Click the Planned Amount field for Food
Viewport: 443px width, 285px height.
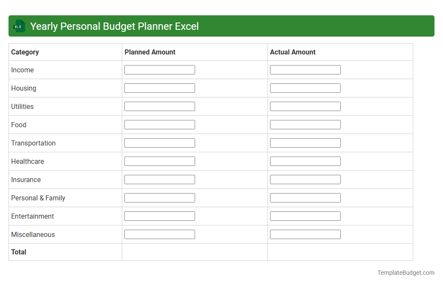[x=159, y=124]
